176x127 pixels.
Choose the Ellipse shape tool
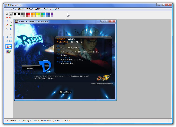7,41
